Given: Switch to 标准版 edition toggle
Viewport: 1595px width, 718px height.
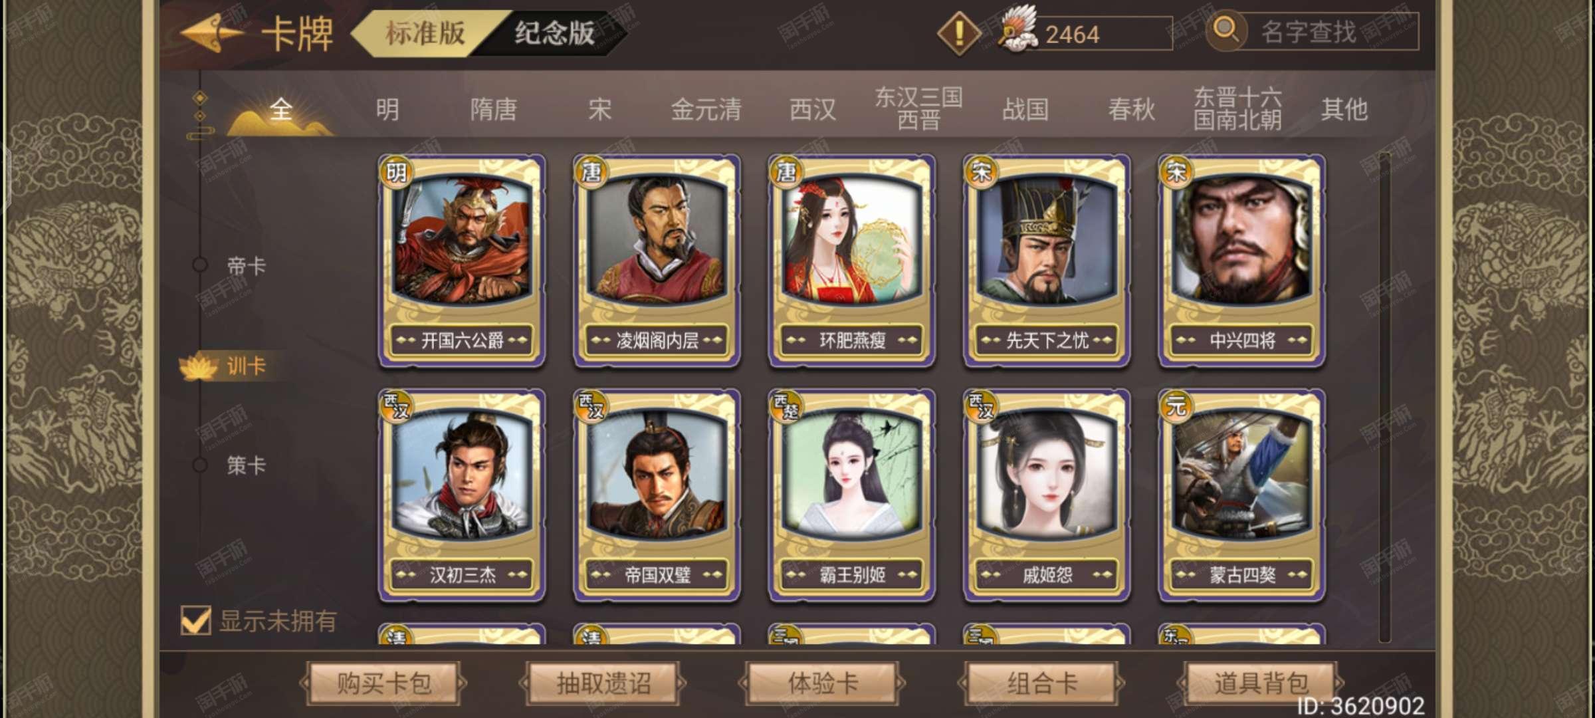Looking at the screenshot, I should tap(425, 33).
